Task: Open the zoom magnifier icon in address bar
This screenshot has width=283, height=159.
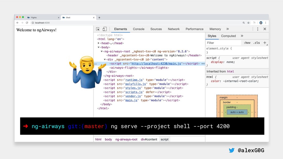Action: coord(244,23)
